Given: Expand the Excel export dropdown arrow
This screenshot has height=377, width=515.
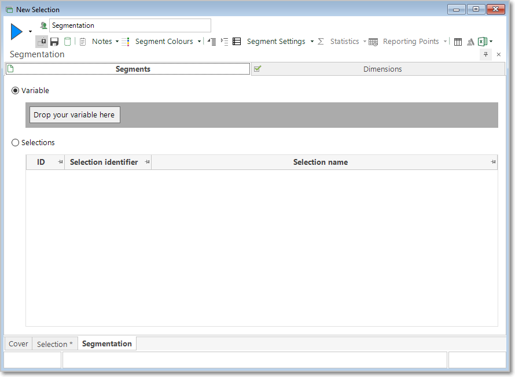Looking at the screenshot, I should coord(491,42).
